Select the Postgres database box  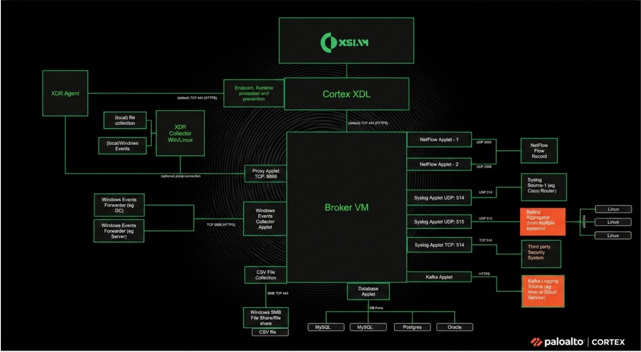tap(412, 327)
